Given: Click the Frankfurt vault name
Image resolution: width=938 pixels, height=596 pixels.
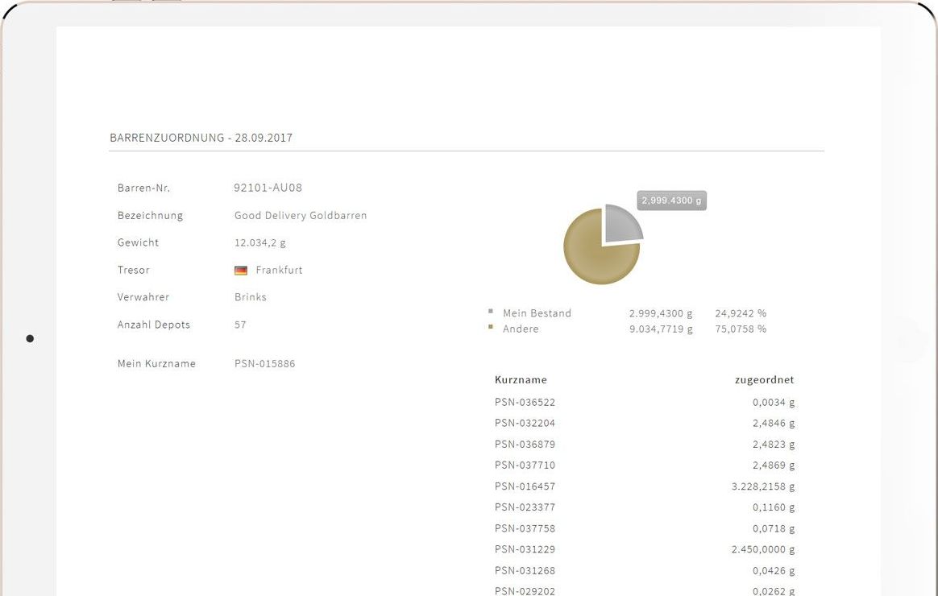Looking at the screenshot, I should point(279,270).
